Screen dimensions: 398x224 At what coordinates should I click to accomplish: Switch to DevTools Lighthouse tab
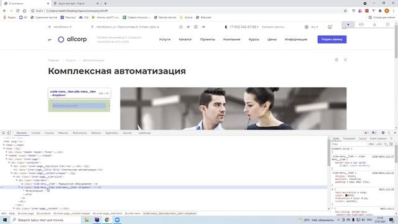coord(144,133)
